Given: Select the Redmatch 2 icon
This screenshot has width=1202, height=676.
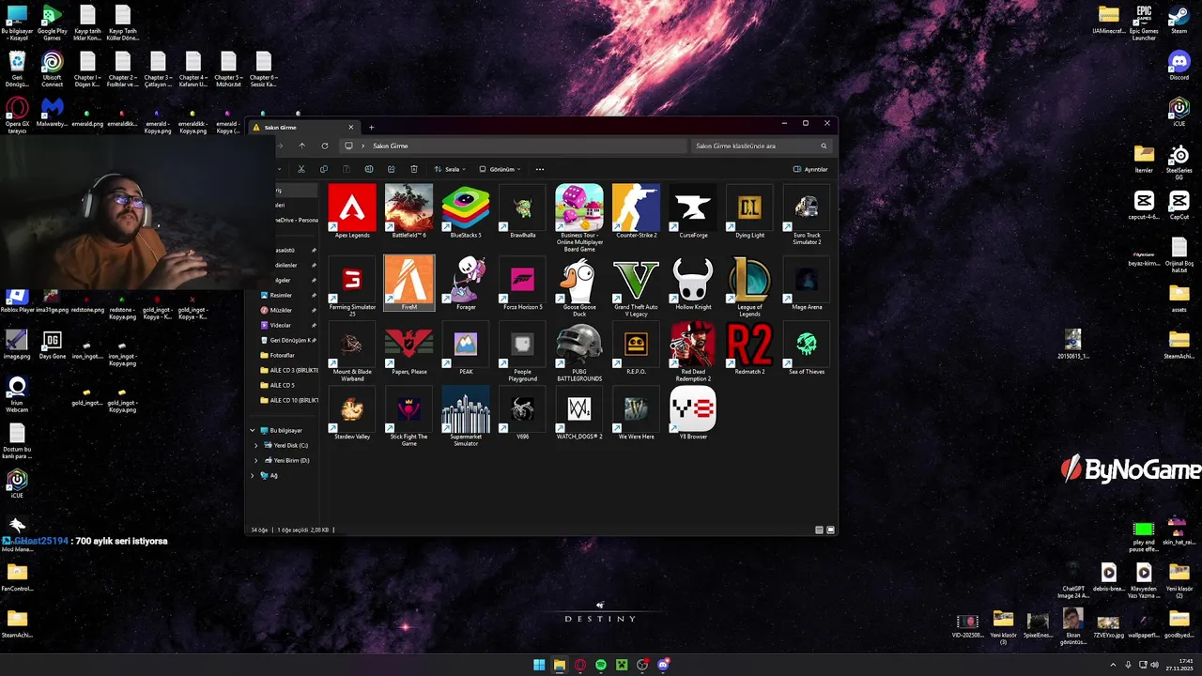Looking at the screenshot, I should 749,348.
